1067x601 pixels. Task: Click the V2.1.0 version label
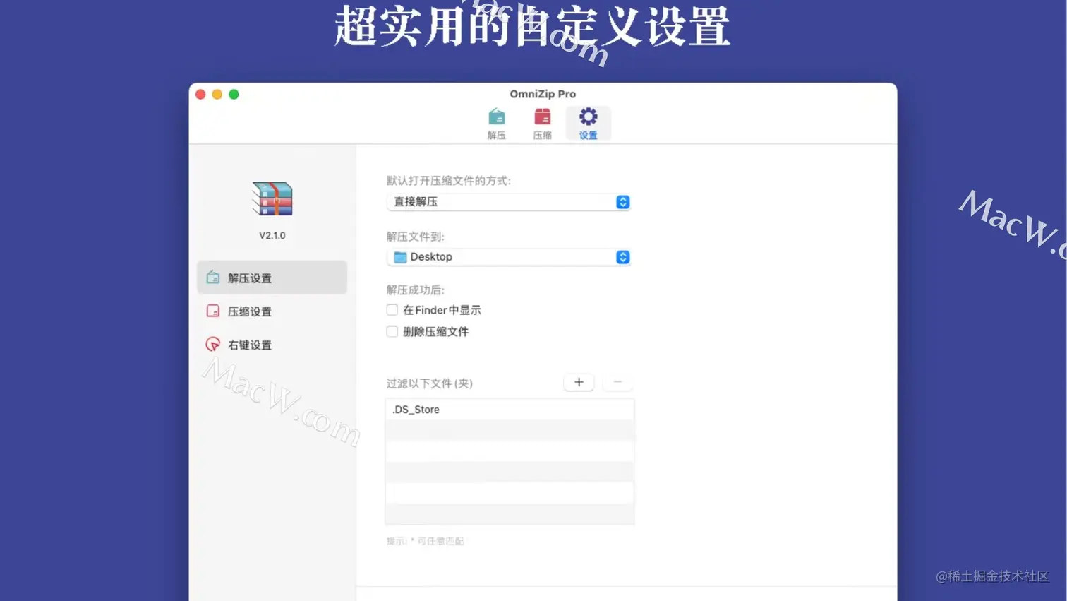(x=272, y=236)
